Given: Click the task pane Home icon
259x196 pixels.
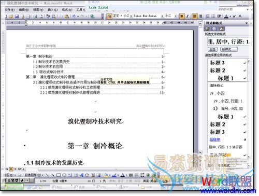Looking at the screenshot, I should tap(221, 29).
